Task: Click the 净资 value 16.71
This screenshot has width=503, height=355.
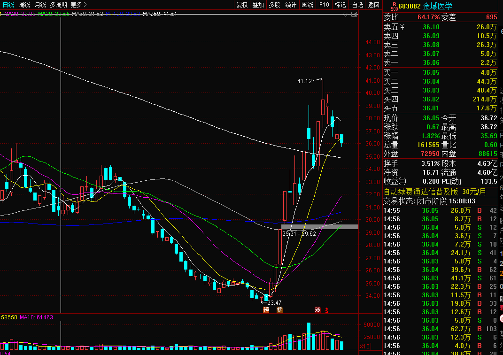Action: tap(431, 172)
